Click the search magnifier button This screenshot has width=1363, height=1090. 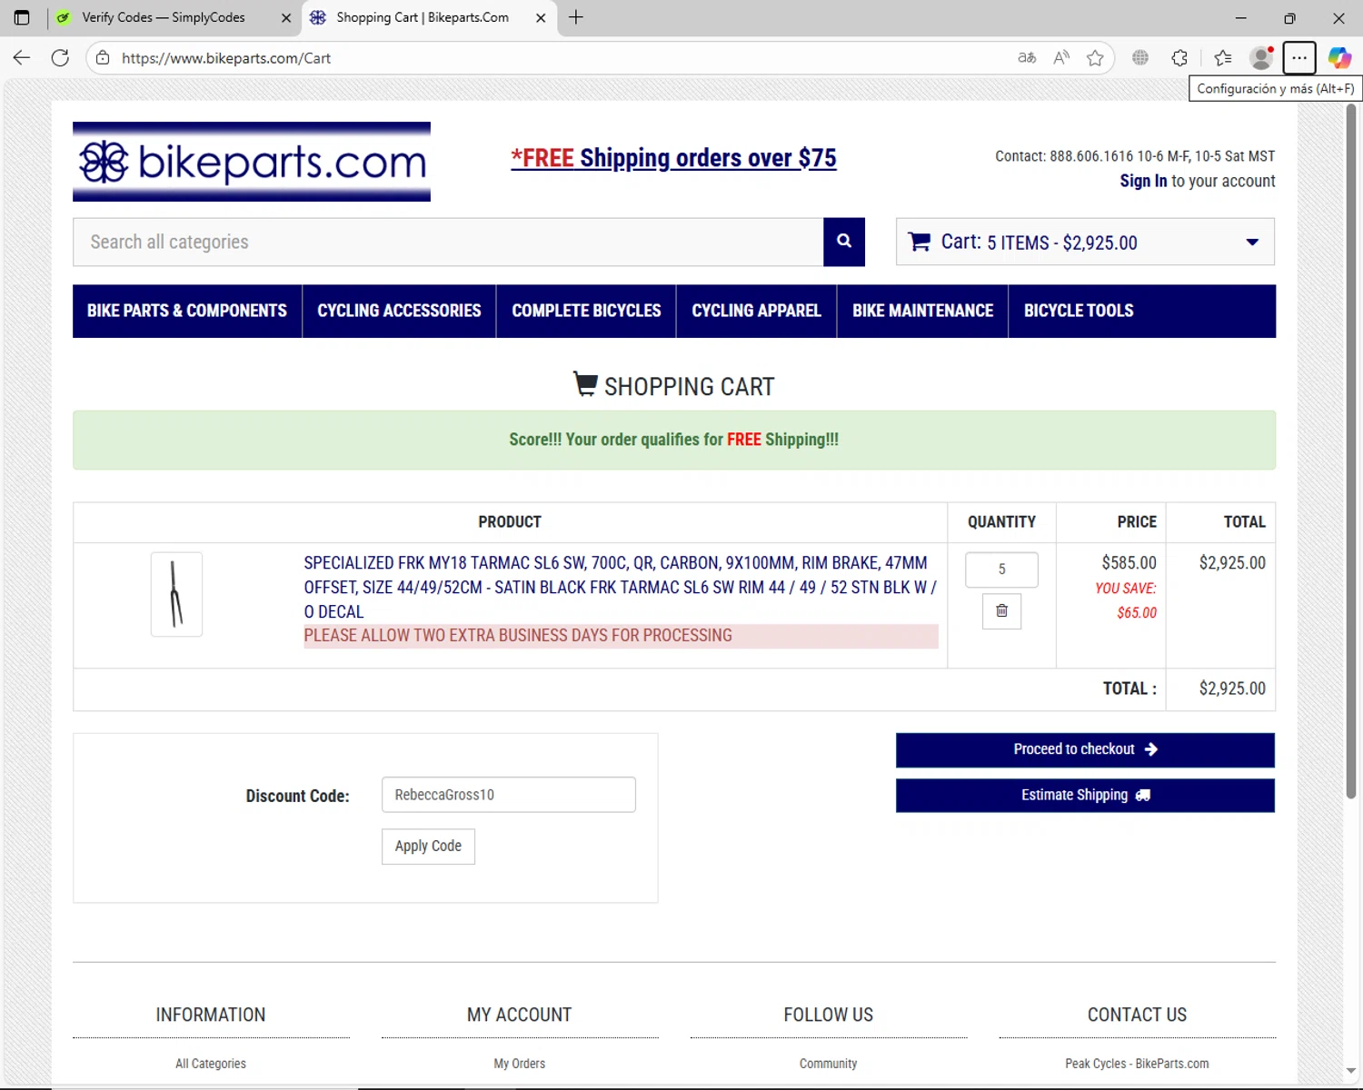click(843, 242)
